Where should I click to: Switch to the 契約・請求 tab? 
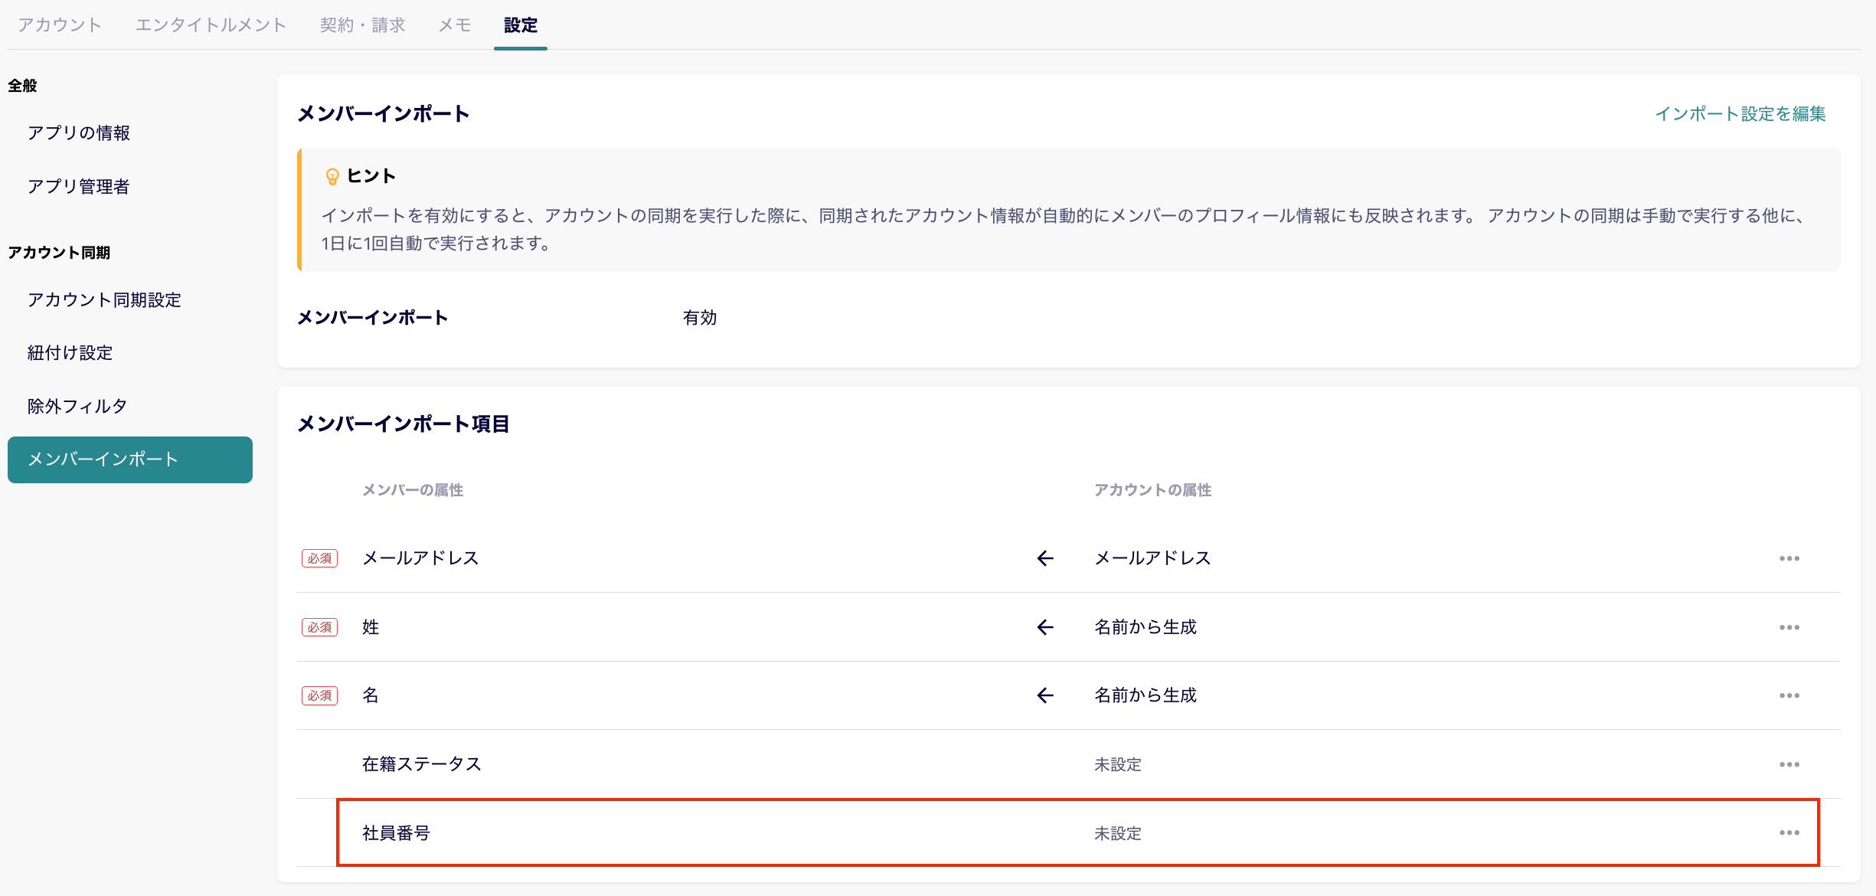[x=363, y=25]
